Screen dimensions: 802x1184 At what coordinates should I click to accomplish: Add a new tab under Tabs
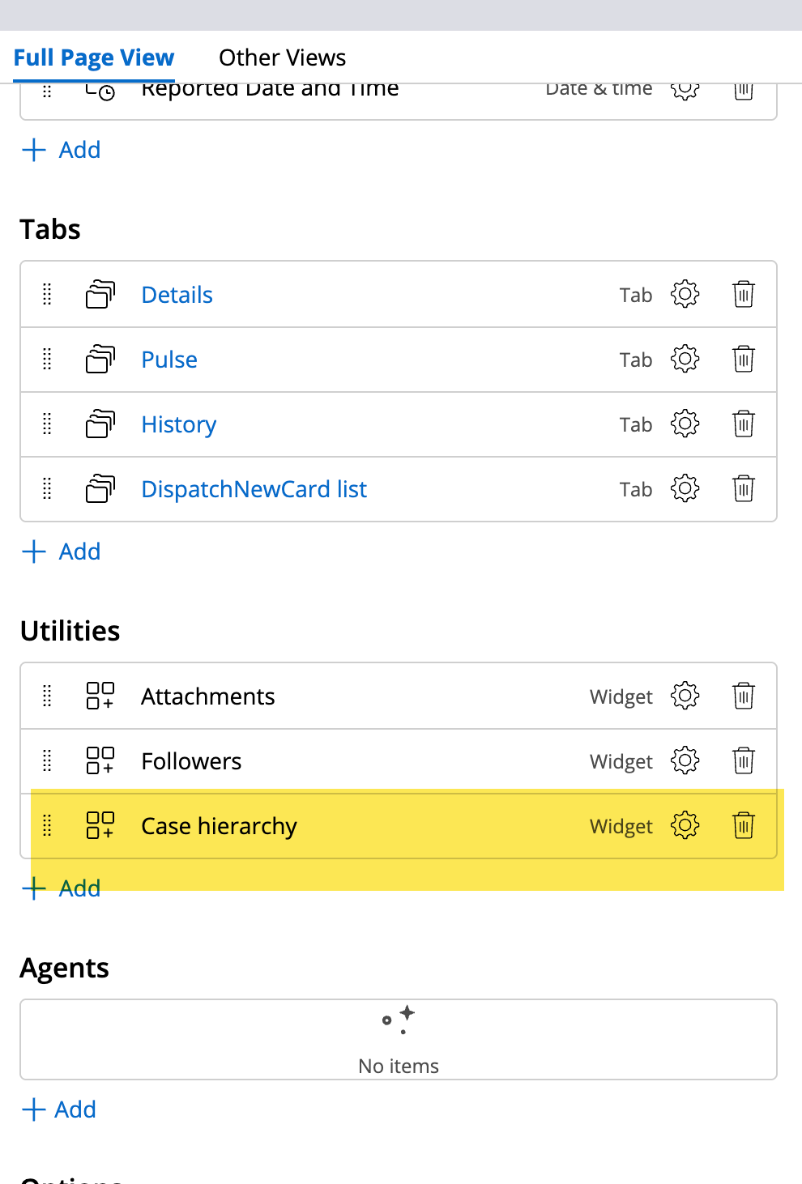[62, 552]
